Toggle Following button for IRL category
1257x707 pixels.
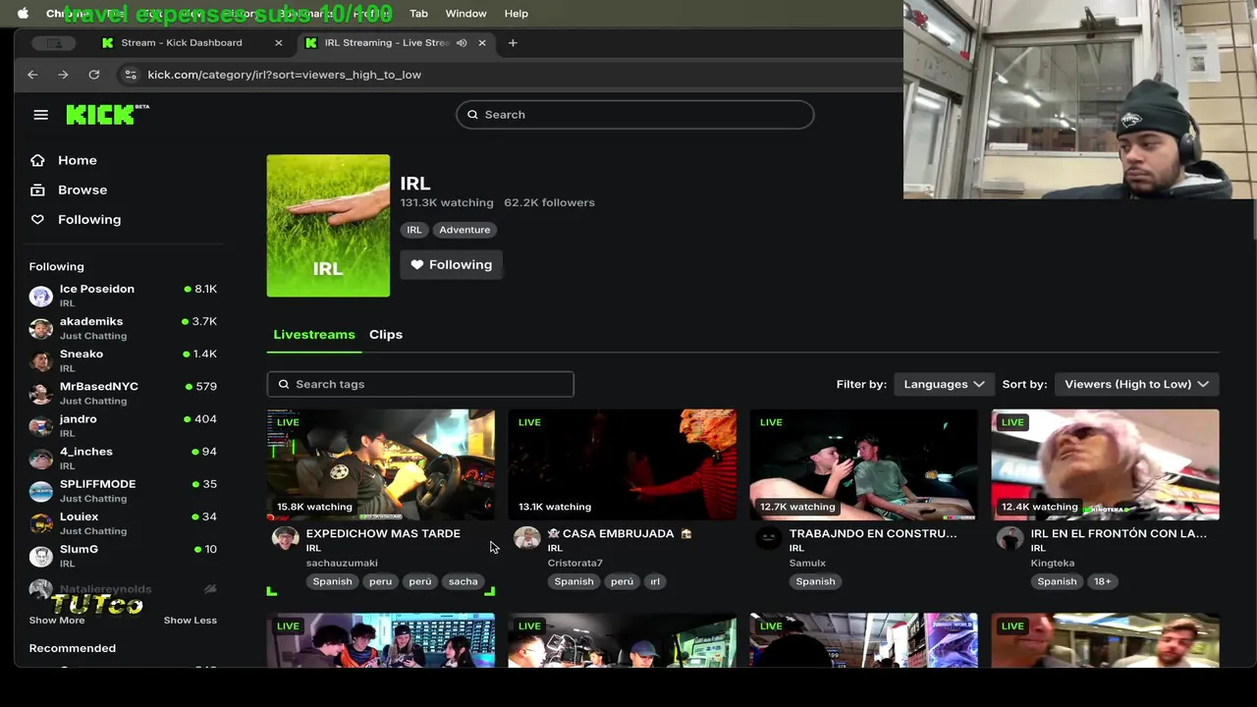pos(452,265)
